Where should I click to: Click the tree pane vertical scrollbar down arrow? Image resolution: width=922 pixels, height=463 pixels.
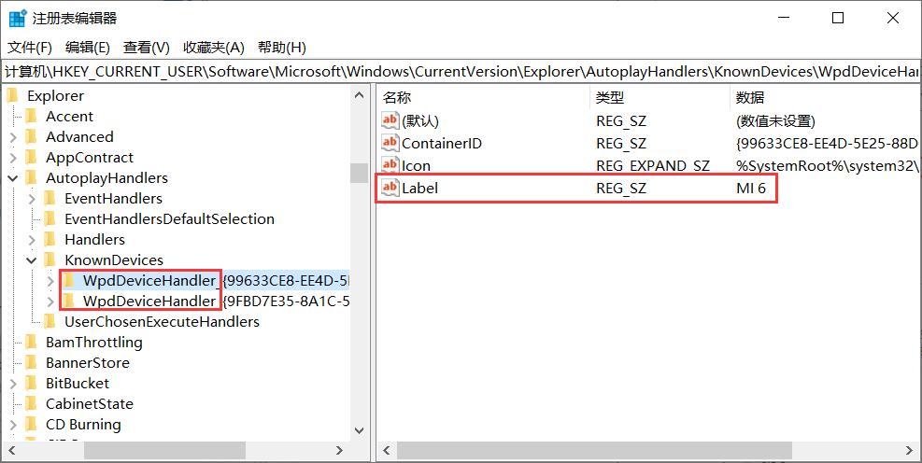[x=359, y=432]
